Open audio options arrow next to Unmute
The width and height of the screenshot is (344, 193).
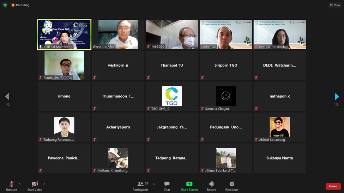pos(19,184)
